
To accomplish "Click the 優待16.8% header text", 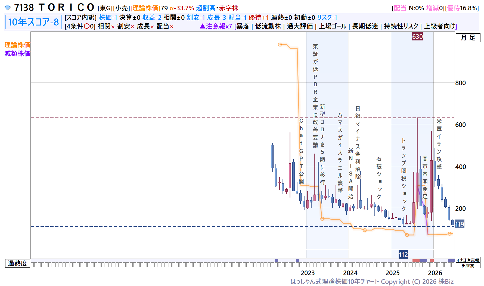I will [463, 8].
